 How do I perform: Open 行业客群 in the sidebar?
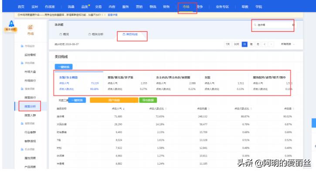[x=30, y=132]
